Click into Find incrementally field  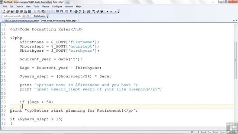(x=12, y=16)
